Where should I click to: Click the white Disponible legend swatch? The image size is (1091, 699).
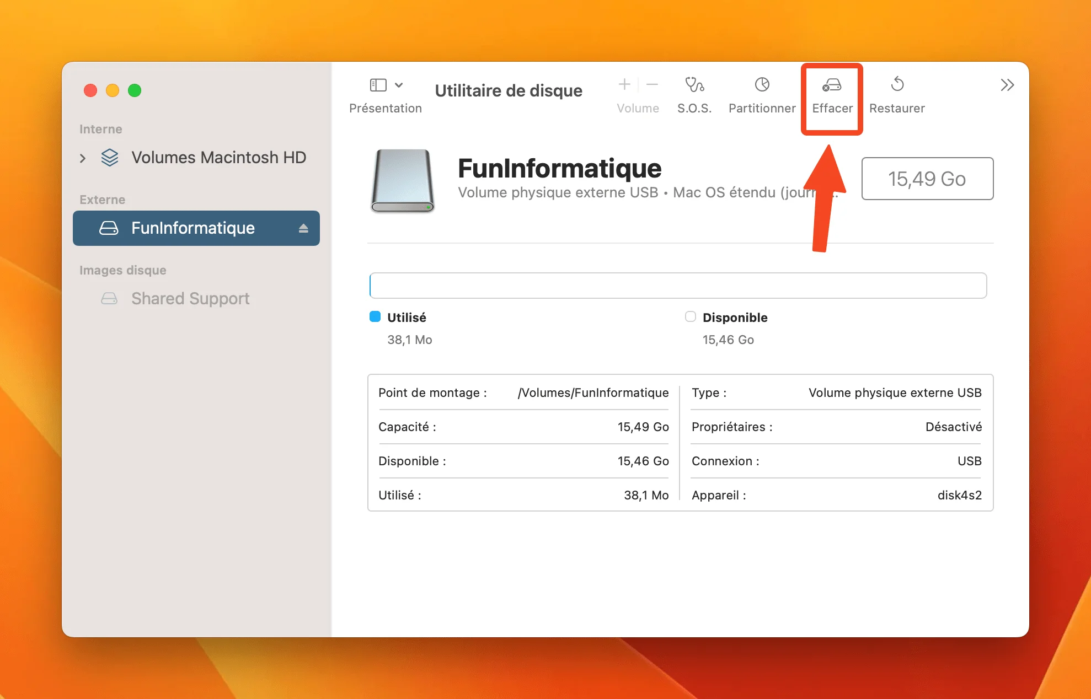click(x=690, y=317)
